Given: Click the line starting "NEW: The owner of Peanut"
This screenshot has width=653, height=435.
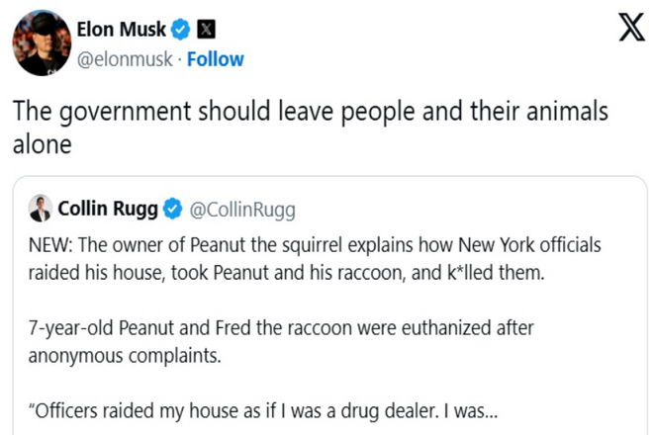Looking at the screenshot, I should [x=315, y=245].
